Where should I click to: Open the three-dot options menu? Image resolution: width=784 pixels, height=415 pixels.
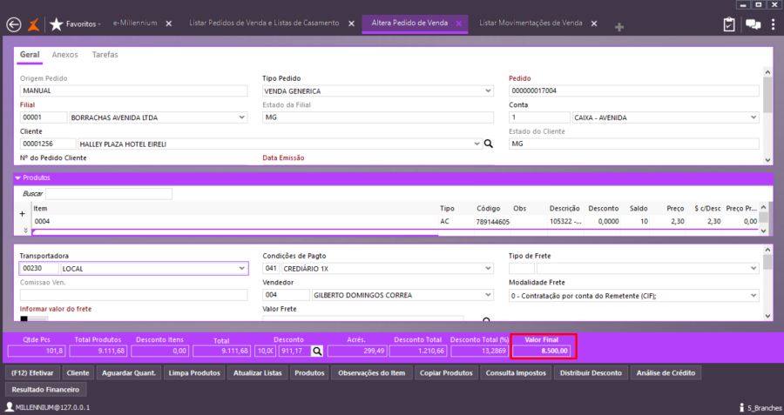(774, 24)
